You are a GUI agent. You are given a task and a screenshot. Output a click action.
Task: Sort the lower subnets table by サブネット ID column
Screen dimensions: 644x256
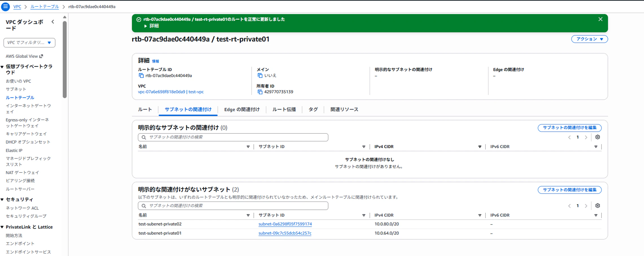click(364, 215)
